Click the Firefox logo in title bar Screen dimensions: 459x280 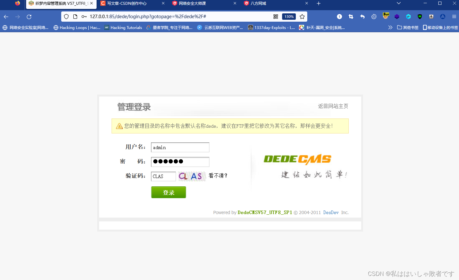point(17,4)
